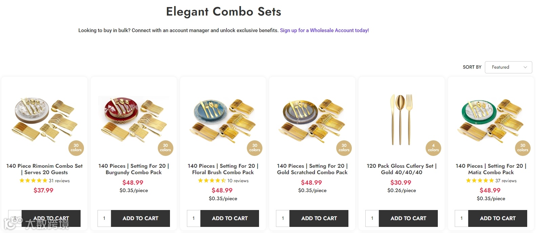Click the 4 colors badge on Gloss Cutlery
Screen dimensions: 536x233
tap(433, 148)
